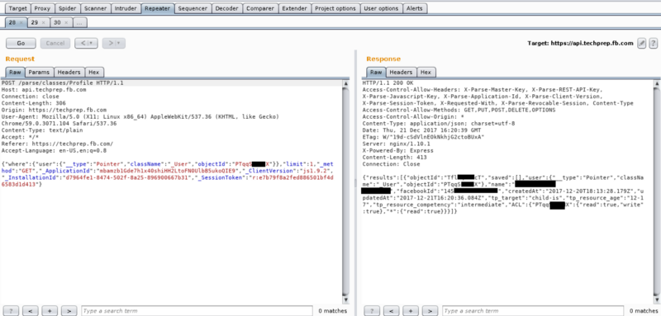Screen dimensions: 661x316
Task: Open the Response Headers tab
Action: [x=401, y=73]
